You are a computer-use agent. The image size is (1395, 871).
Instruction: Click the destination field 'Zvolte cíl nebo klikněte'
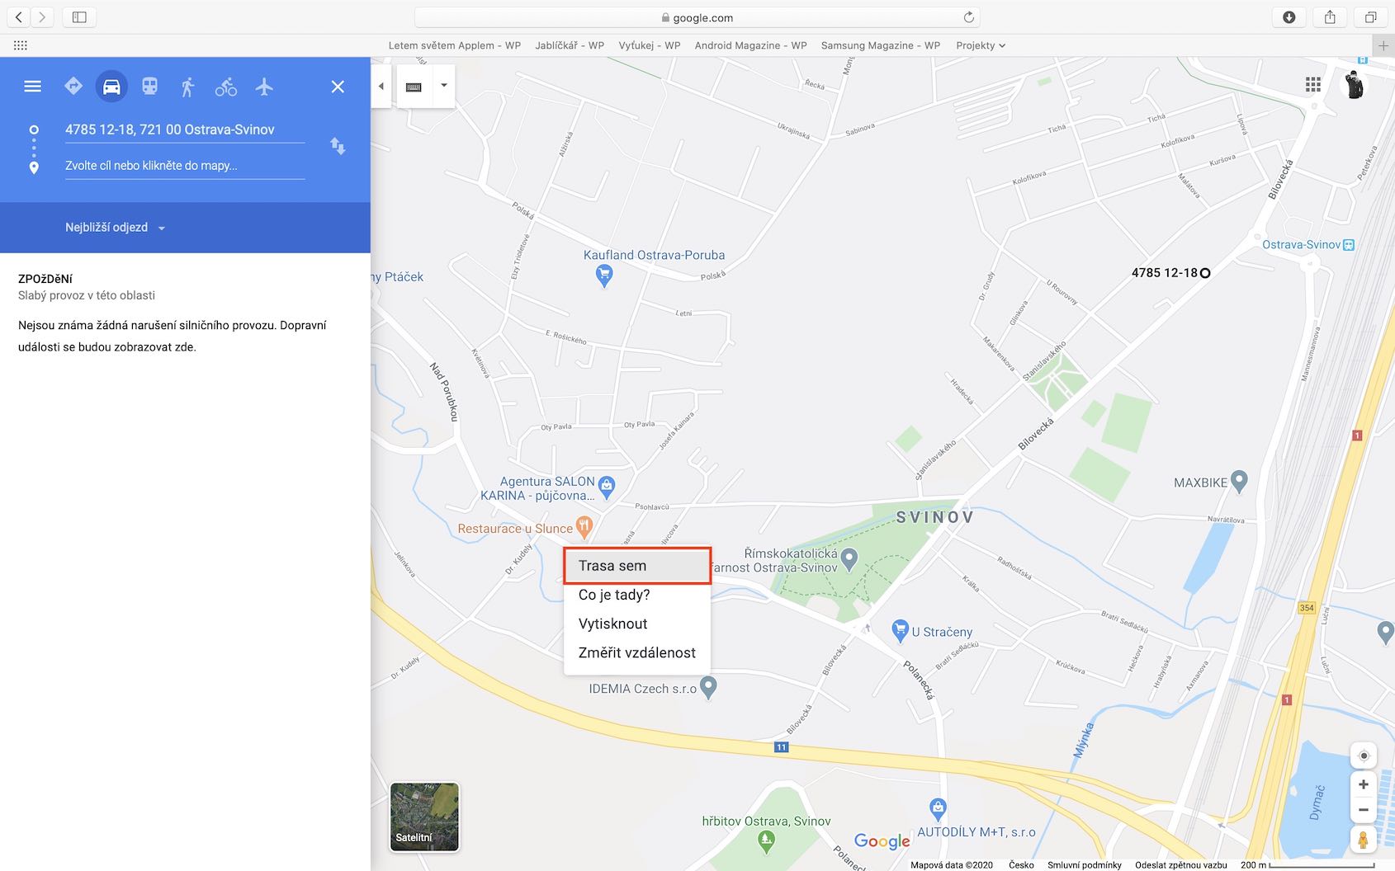(185, 166)
